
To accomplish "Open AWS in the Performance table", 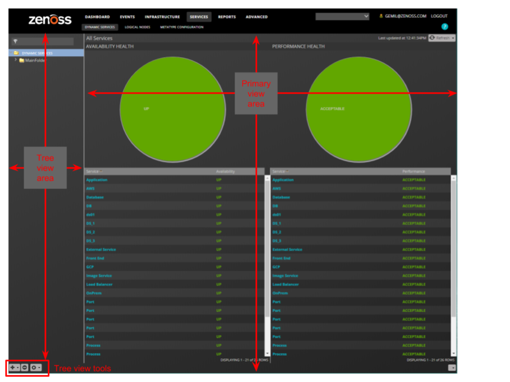I will click(x=277, y=188).
